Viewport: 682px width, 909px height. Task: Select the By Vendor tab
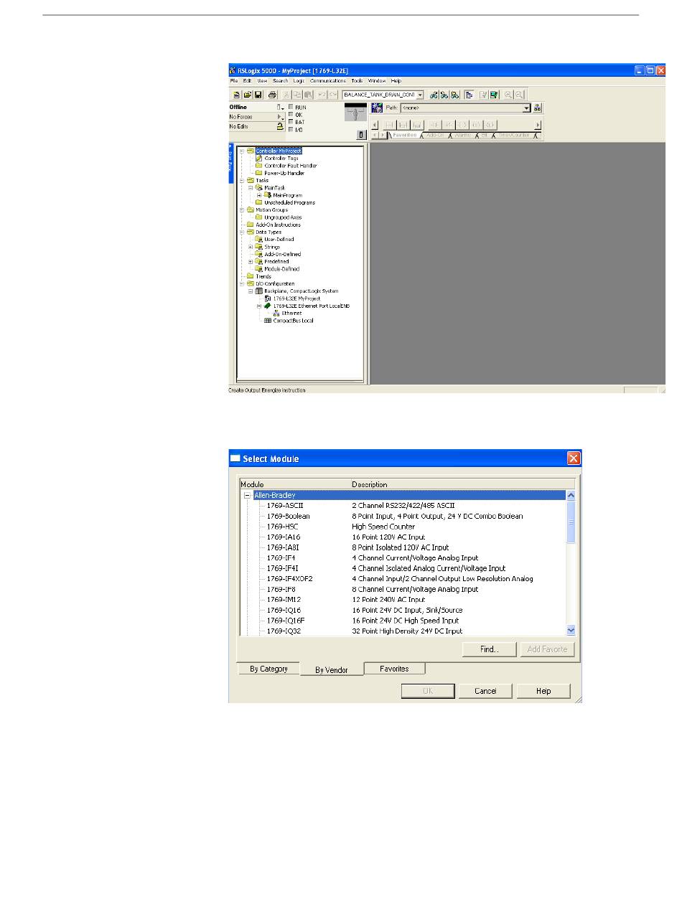pyautogui.click(x=332, y=669)
